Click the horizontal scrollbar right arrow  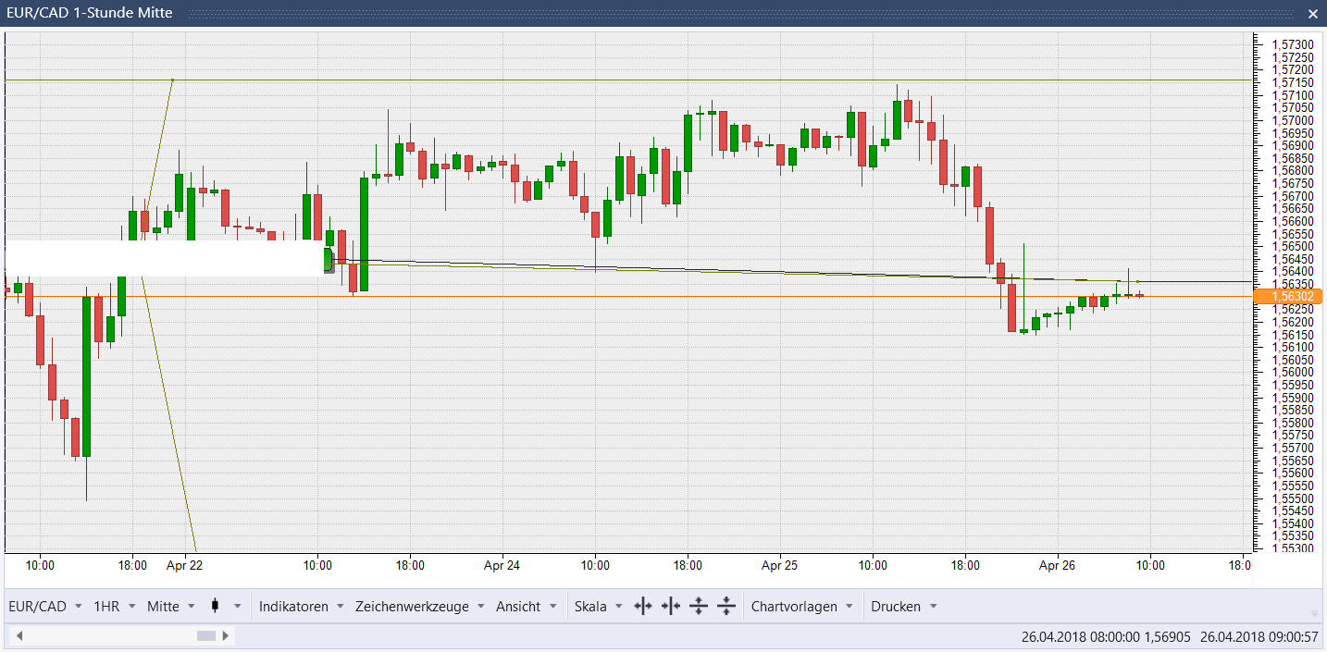pyautogui.click(x=228, y=636)
